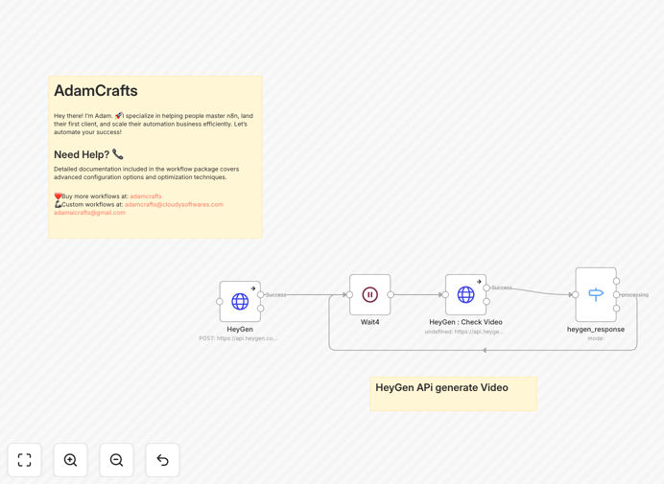Click the HeyGen node name label

[240, 329]
